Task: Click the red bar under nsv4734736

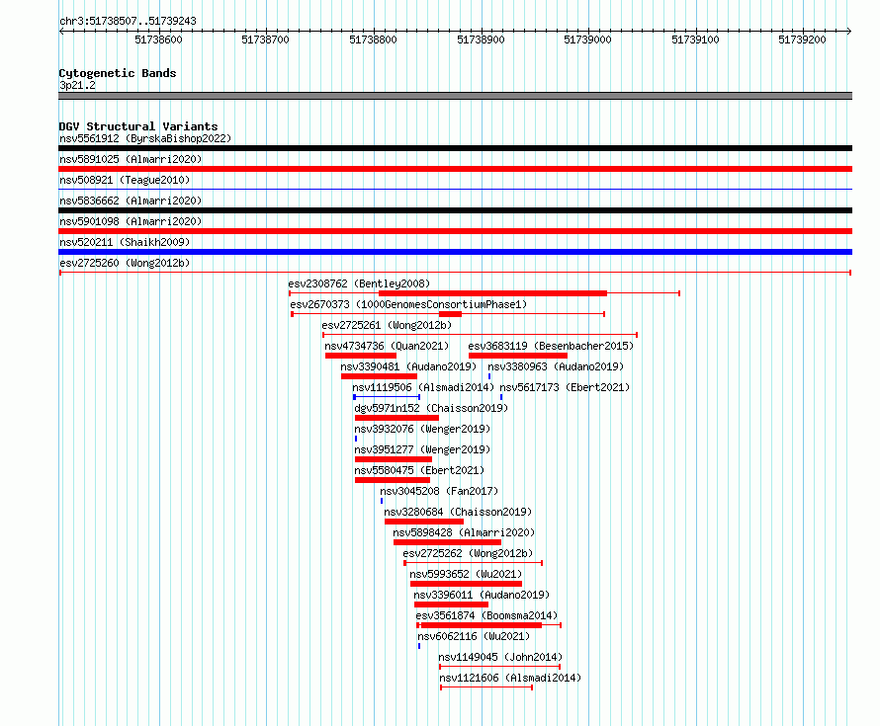Action: pos(361,356)
